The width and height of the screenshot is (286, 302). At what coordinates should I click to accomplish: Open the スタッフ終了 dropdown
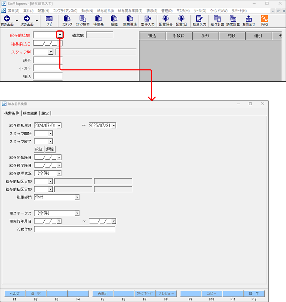point(50,142)
